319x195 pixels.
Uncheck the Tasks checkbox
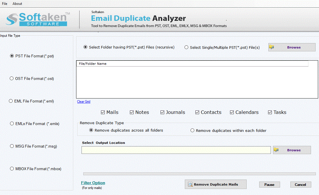point(270,112)
